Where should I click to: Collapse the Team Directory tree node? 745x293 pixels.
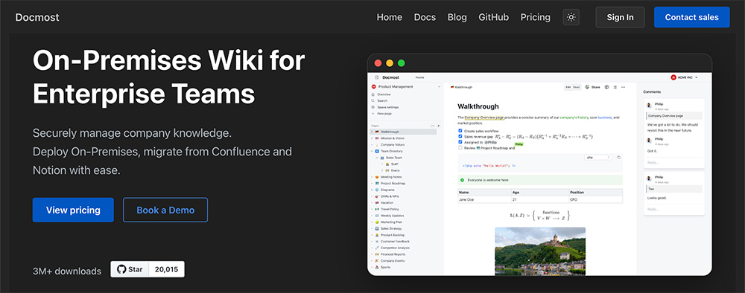click(372, 151)
